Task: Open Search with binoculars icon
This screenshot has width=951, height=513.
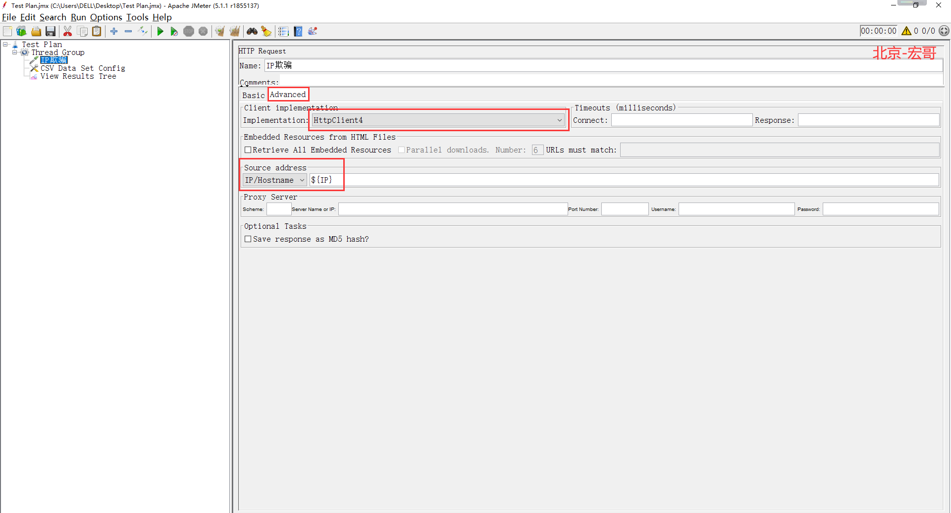Action: click(x=252, y=31)
